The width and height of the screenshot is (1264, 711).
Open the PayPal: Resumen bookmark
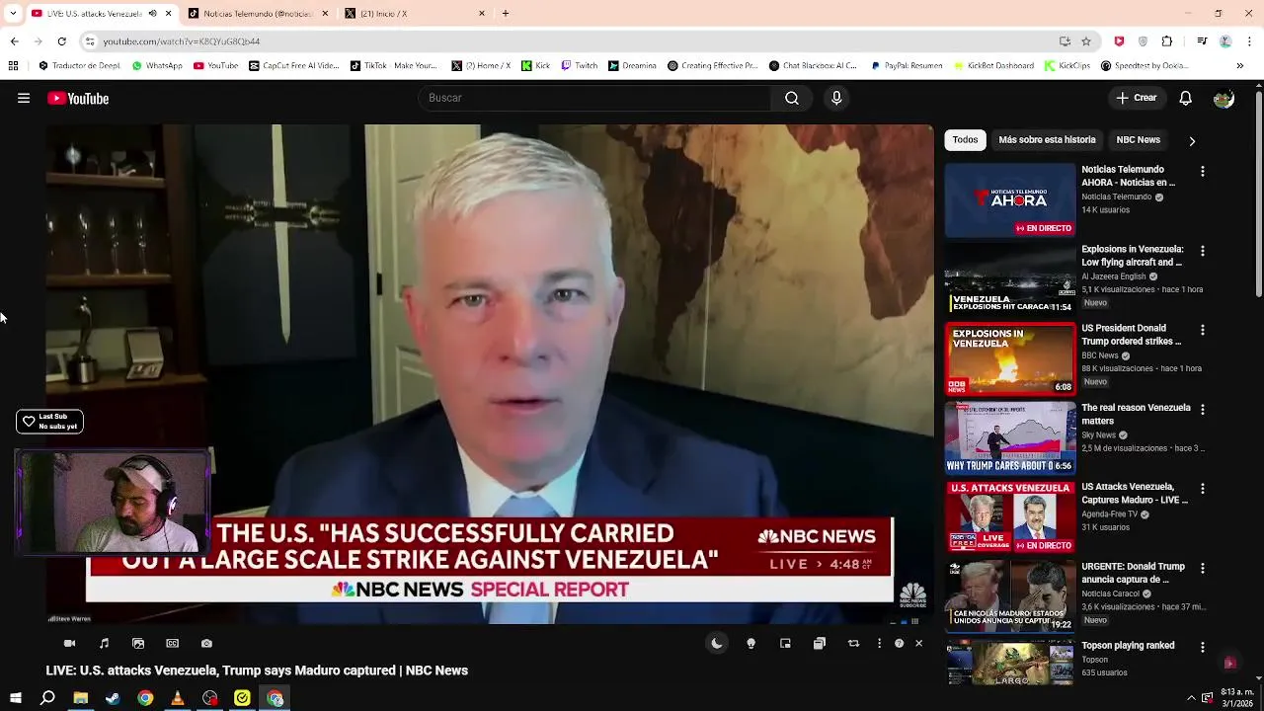pyautogui.click(x=907, y=66)
